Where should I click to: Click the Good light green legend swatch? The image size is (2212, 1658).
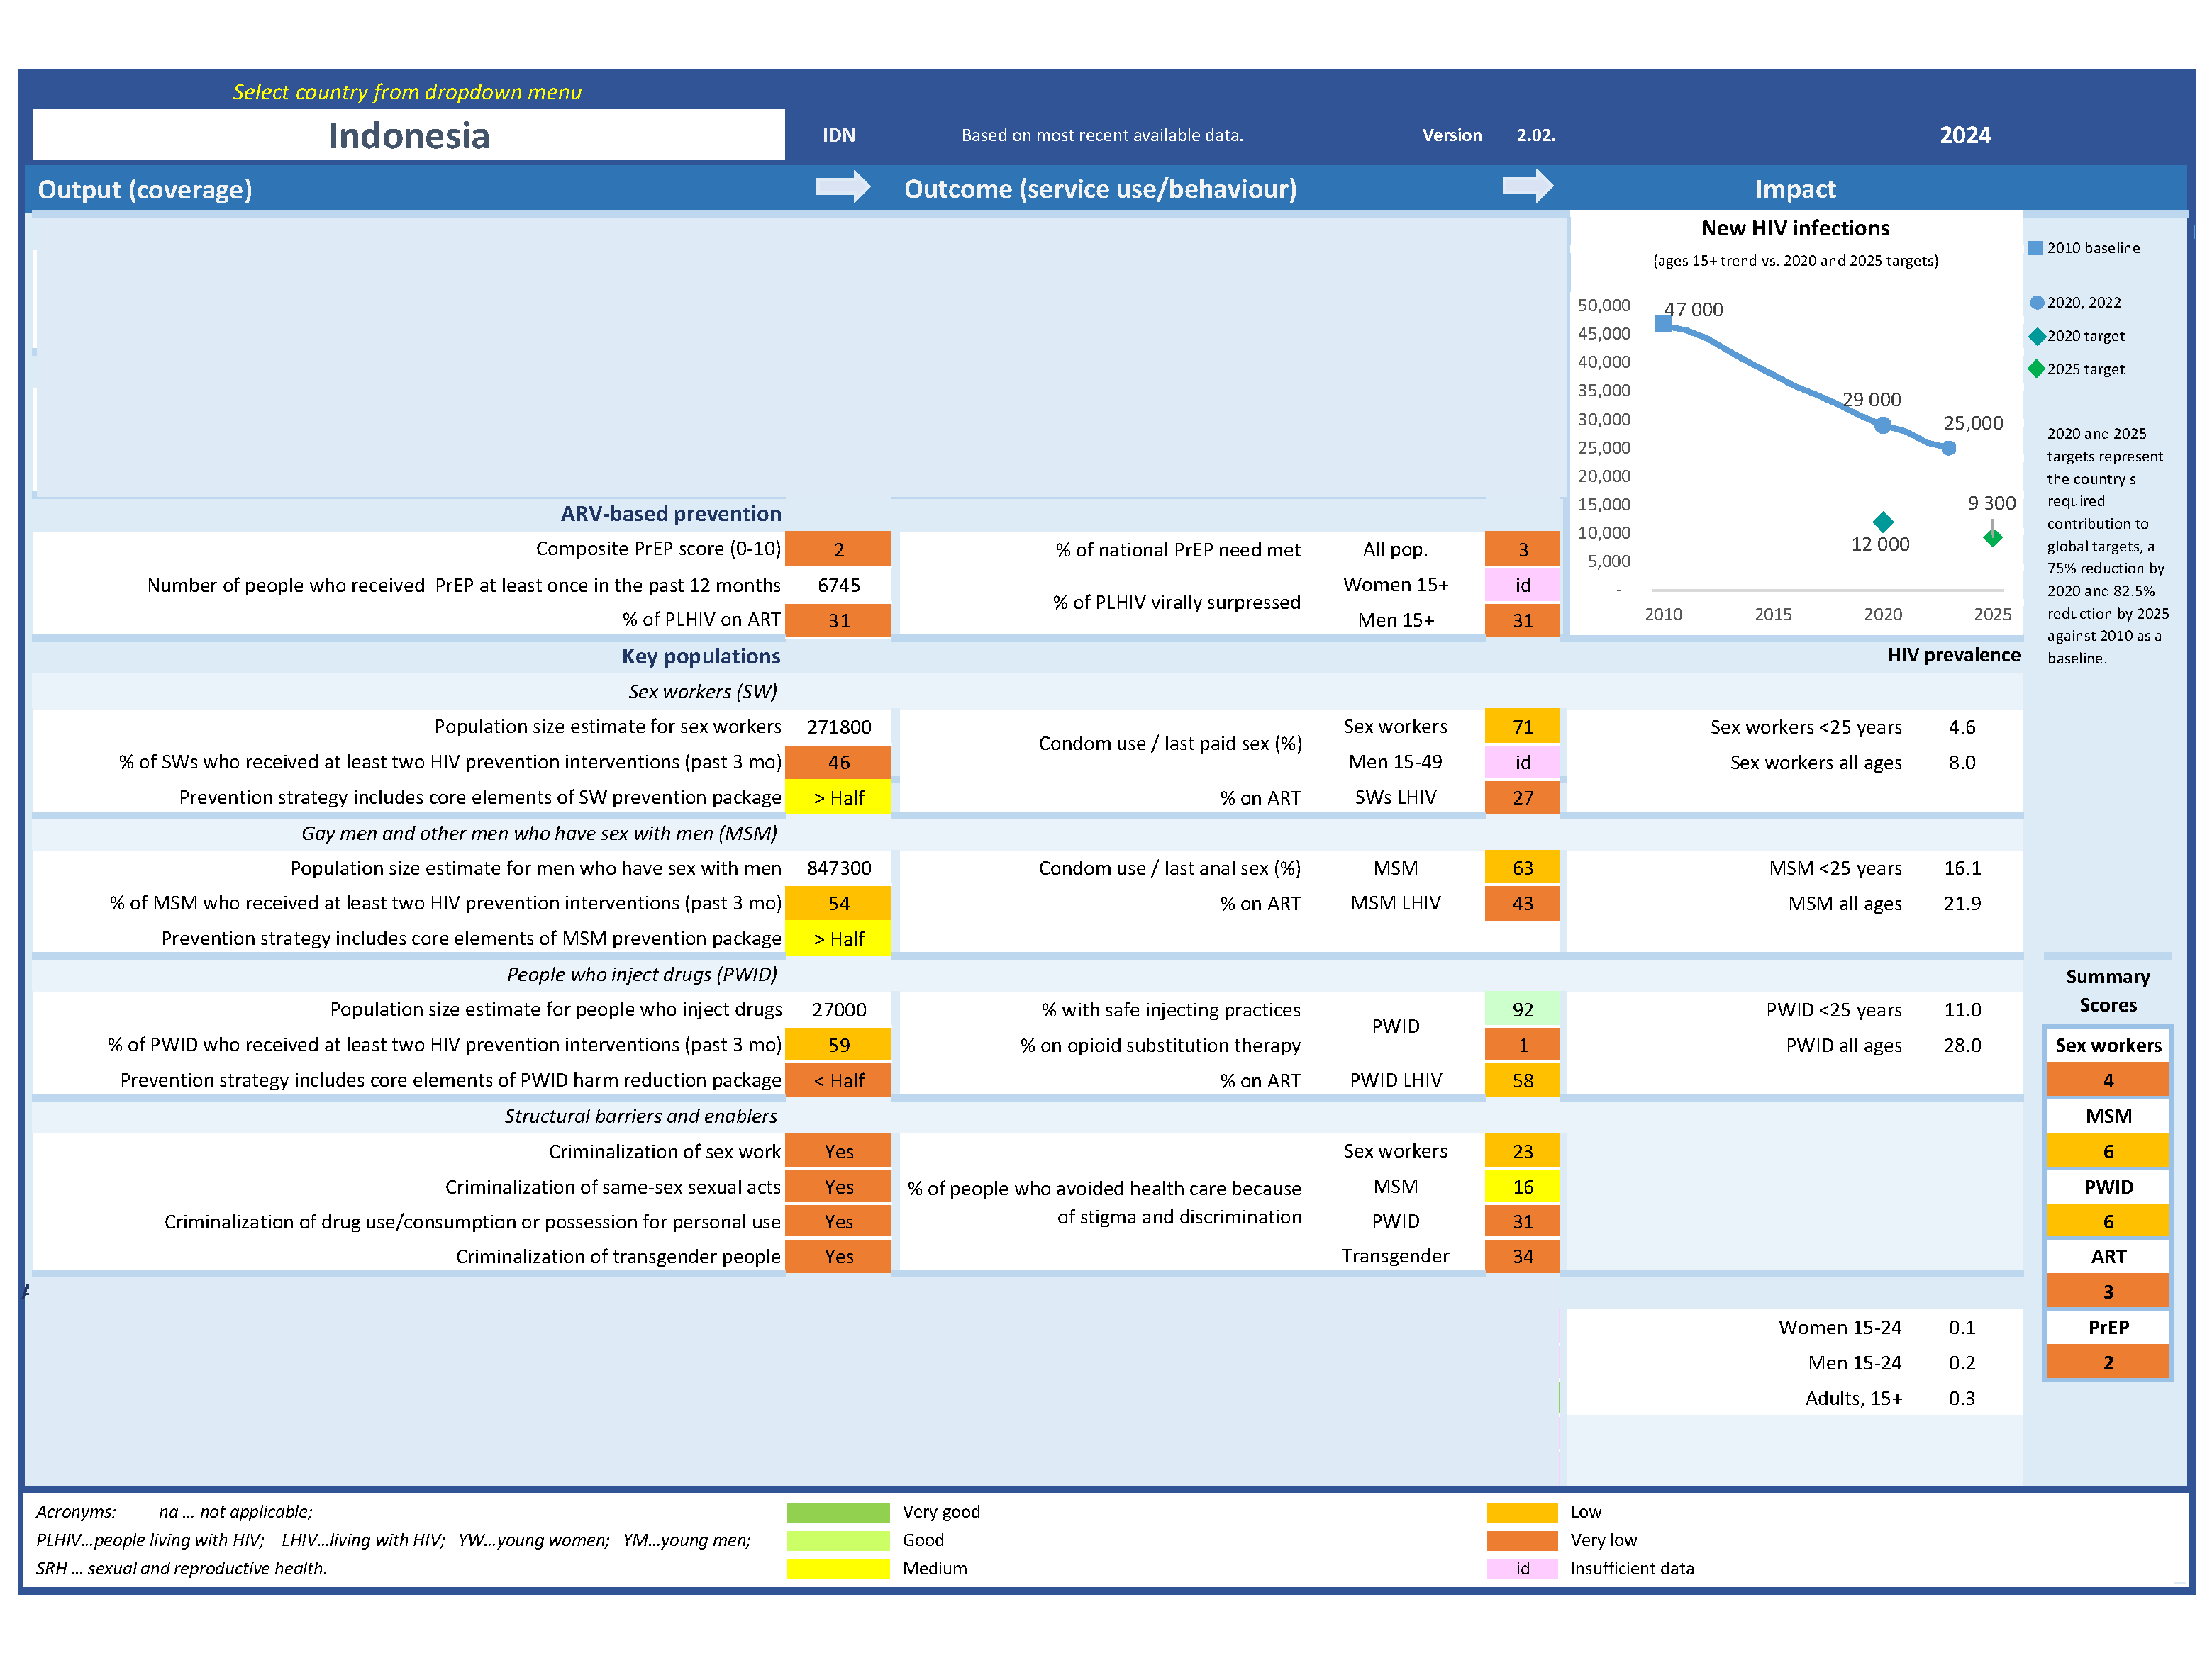pyautogui.click(x=838, y=1541)
